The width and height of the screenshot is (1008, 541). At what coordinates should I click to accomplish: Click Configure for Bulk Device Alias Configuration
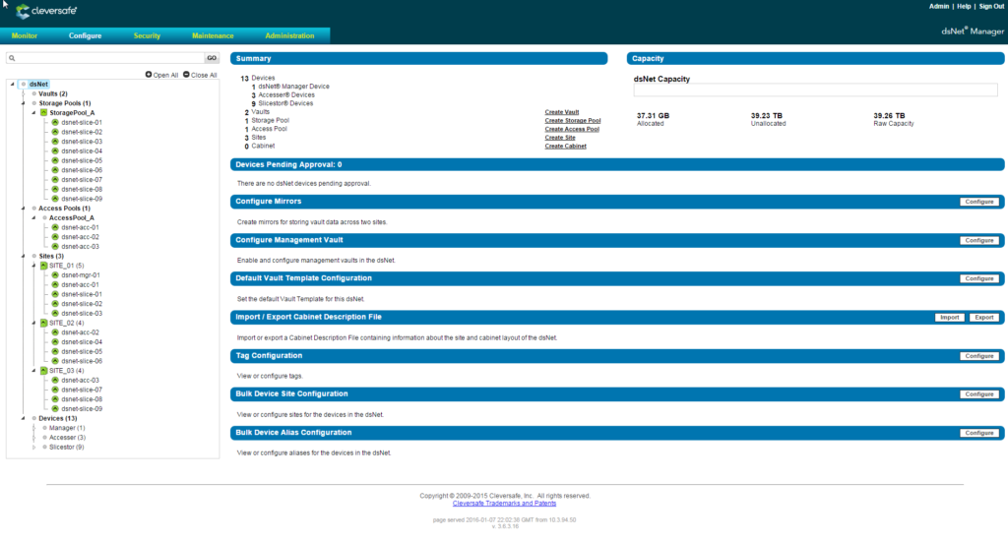[979, 433]
